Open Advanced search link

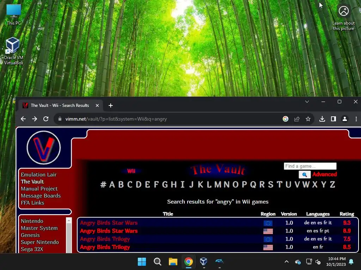pos(325,174)
